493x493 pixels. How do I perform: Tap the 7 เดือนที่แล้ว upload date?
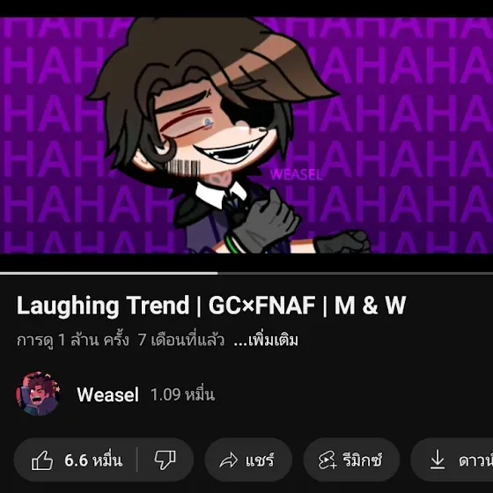click(181, 340)
